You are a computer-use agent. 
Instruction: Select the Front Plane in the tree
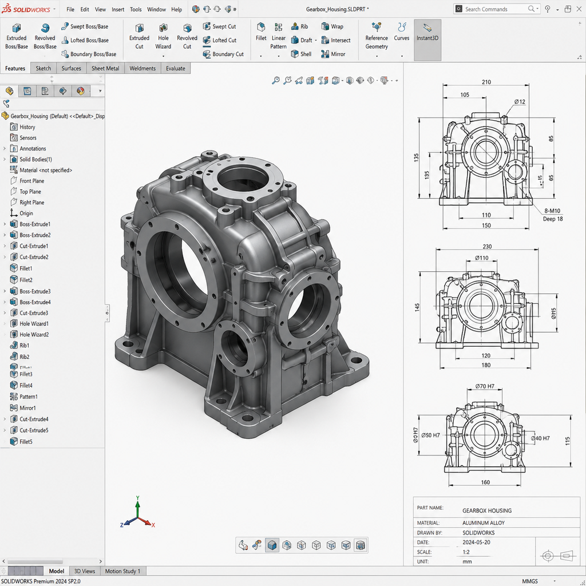(27, 181)
